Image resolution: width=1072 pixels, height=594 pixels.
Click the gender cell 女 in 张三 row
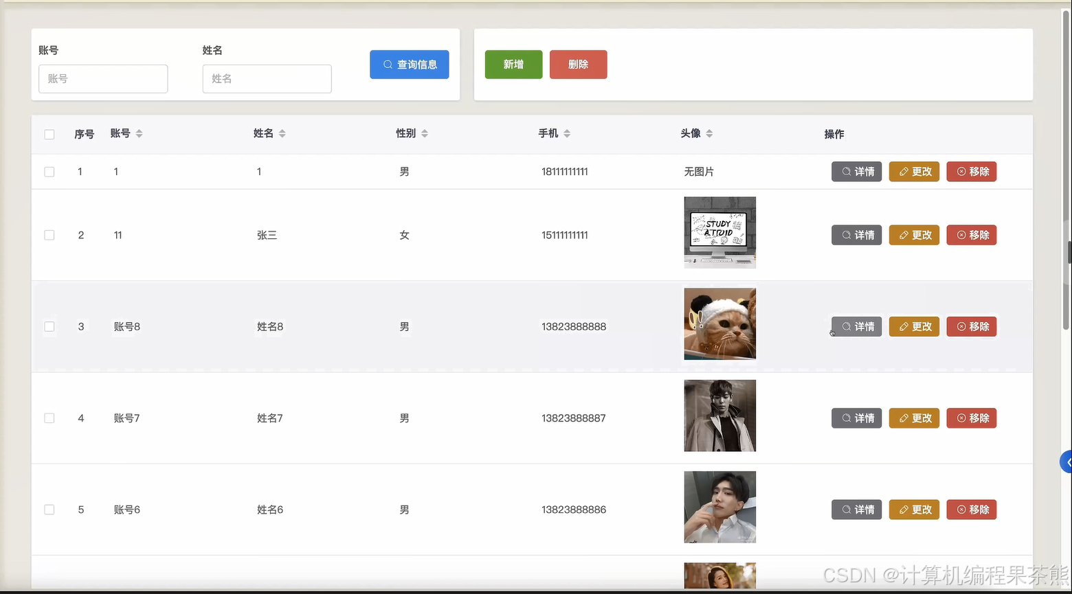[x=405, y=235]
